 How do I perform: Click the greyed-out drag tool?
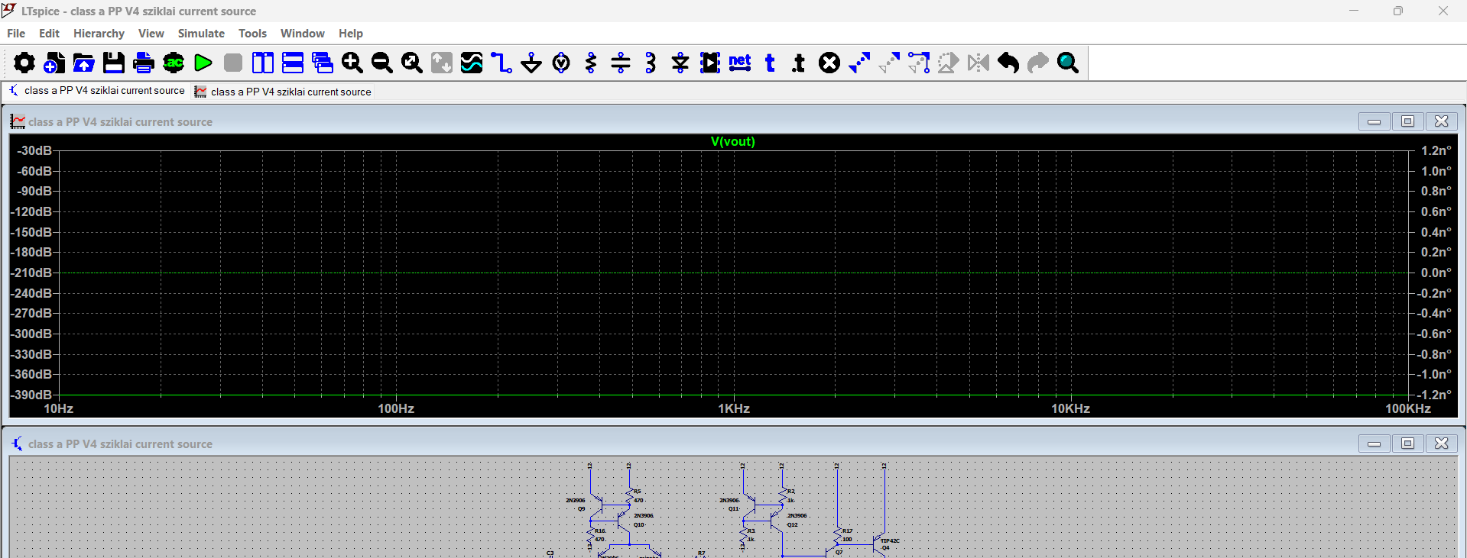919,63
